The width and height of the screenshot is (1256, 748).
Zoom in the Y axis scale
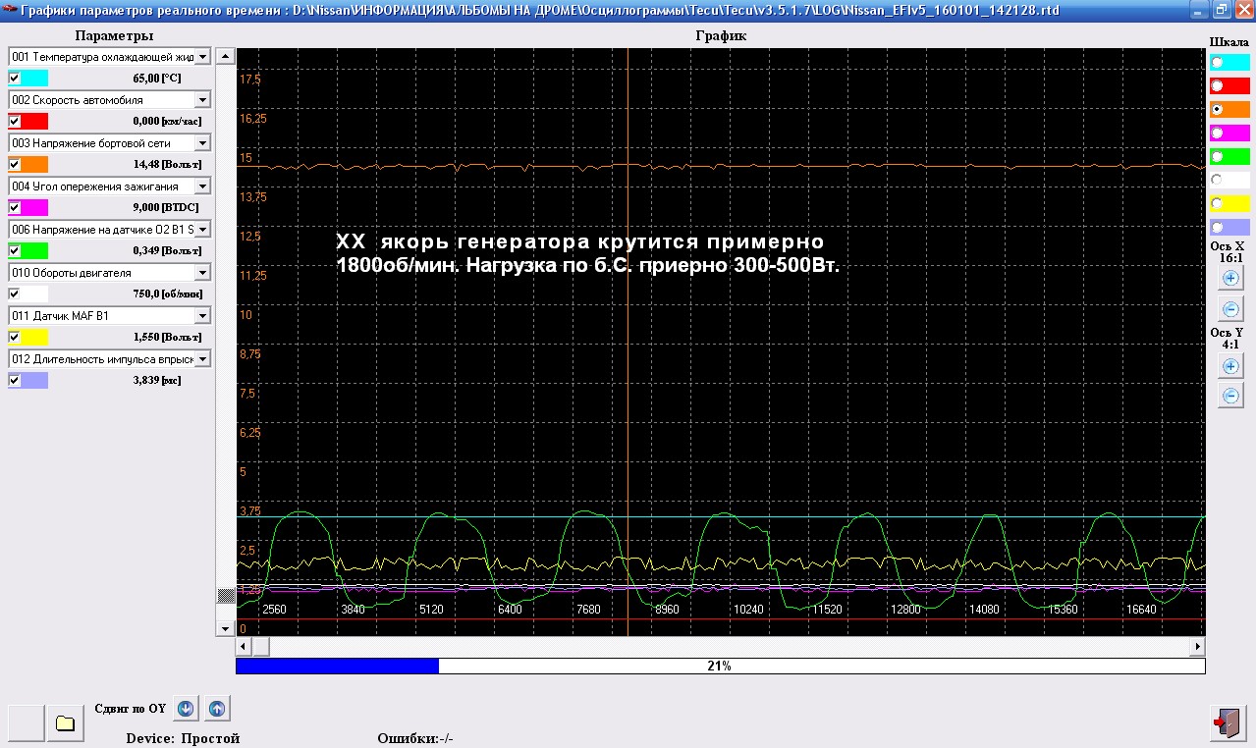click(x=1229, y=366)
